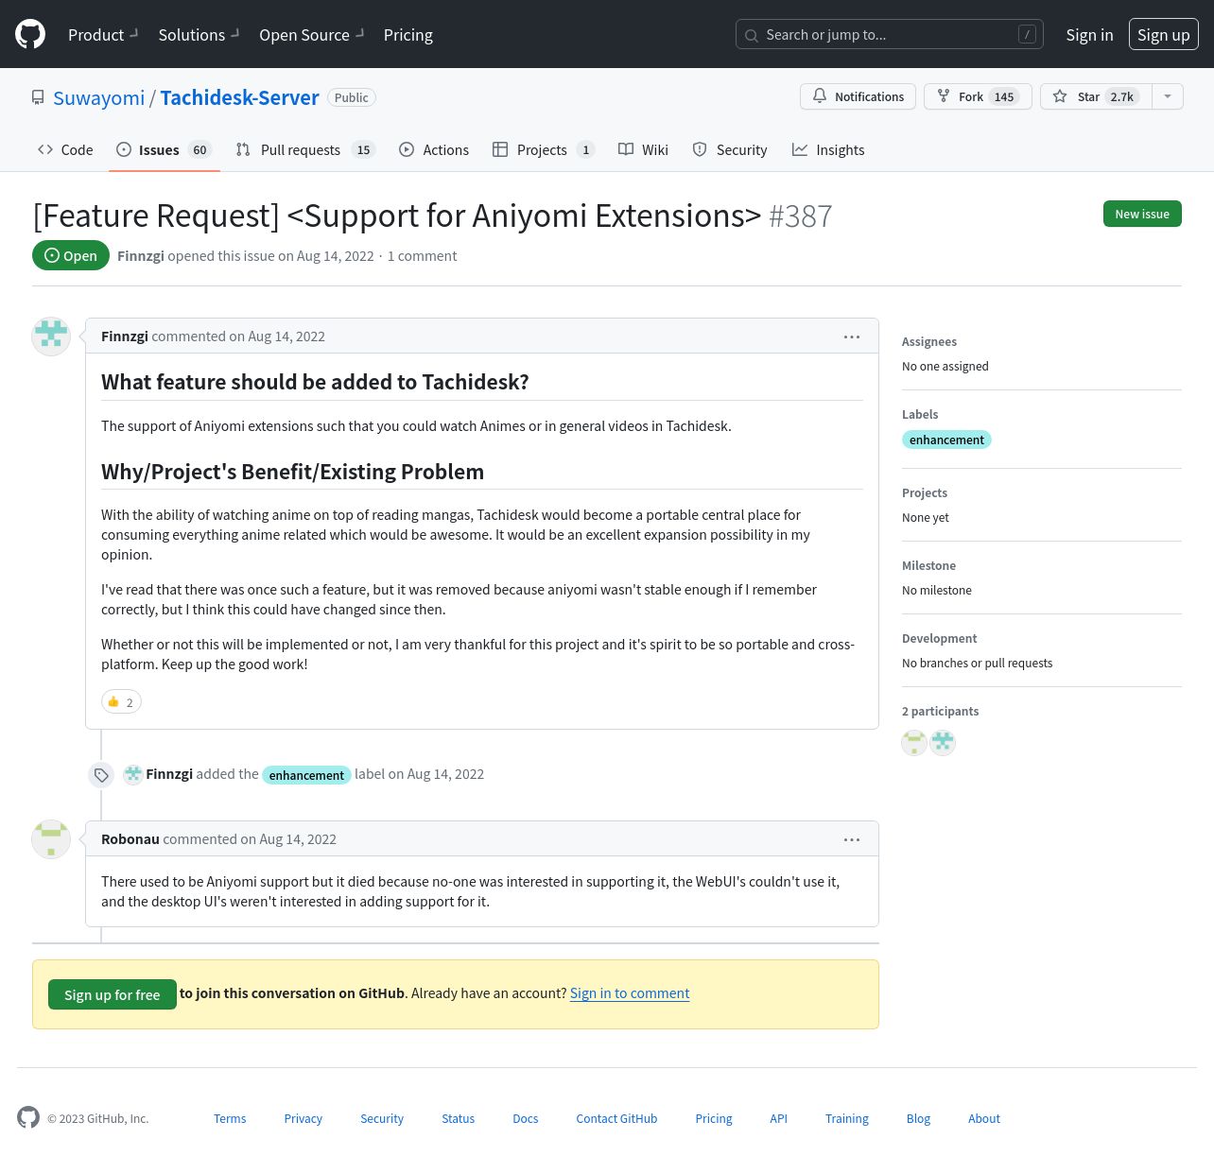Click the Sign up for free button
The height and width of the screenshot is (1156, 1214).
click(113, 994)
